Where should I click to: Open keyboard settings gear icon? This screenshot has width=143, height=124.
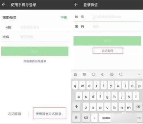[112, 75]
